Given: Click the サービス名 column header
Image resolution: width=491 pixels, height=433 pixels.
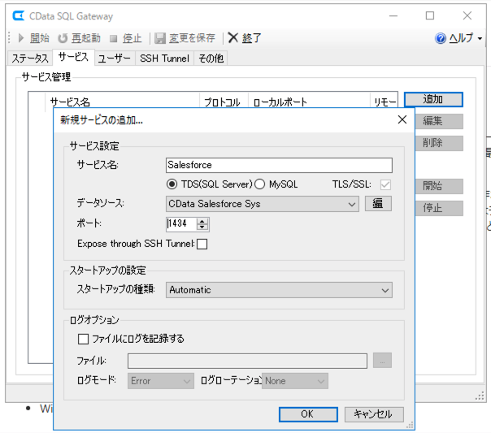Looking at the screenshot, I should coord(122,101).
